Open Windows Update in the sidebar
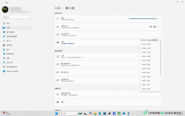 point(12,71)
